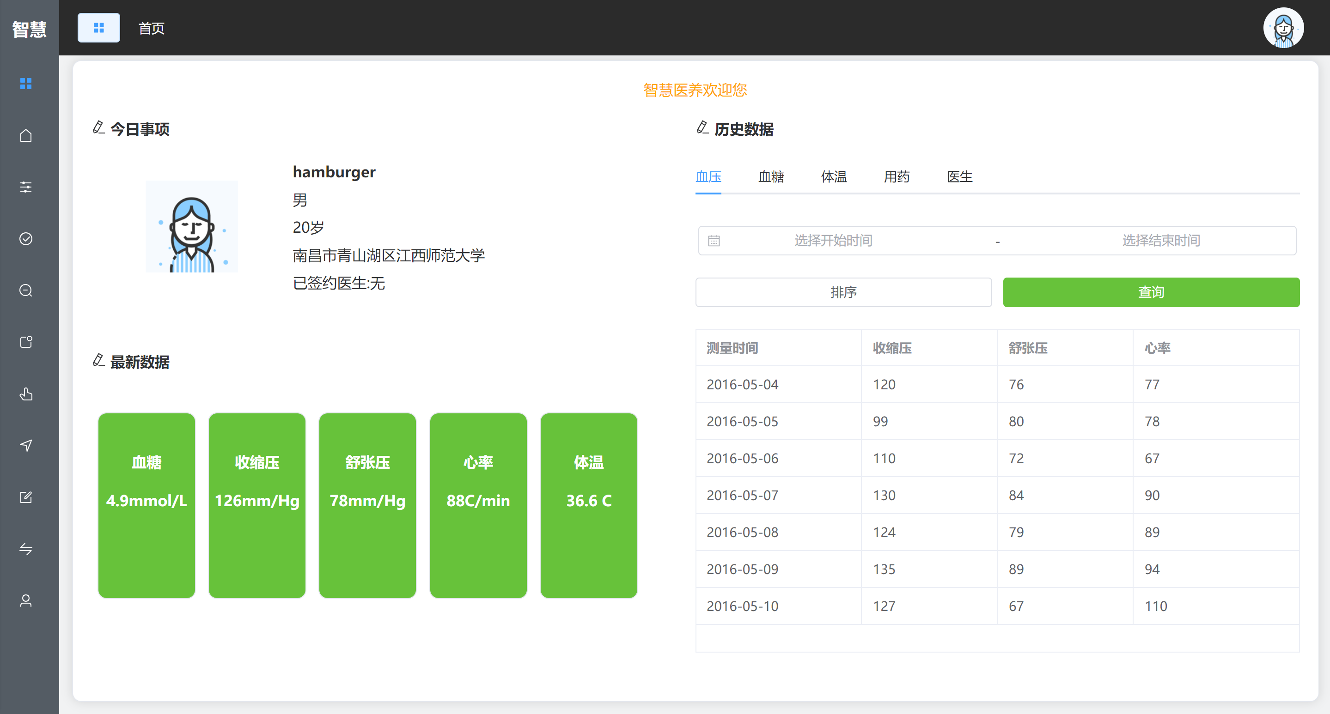Viewport: 1330px width, 714px height.
Task: Click the patient profile picture thumbnail
Action: [x=192, y=226]
